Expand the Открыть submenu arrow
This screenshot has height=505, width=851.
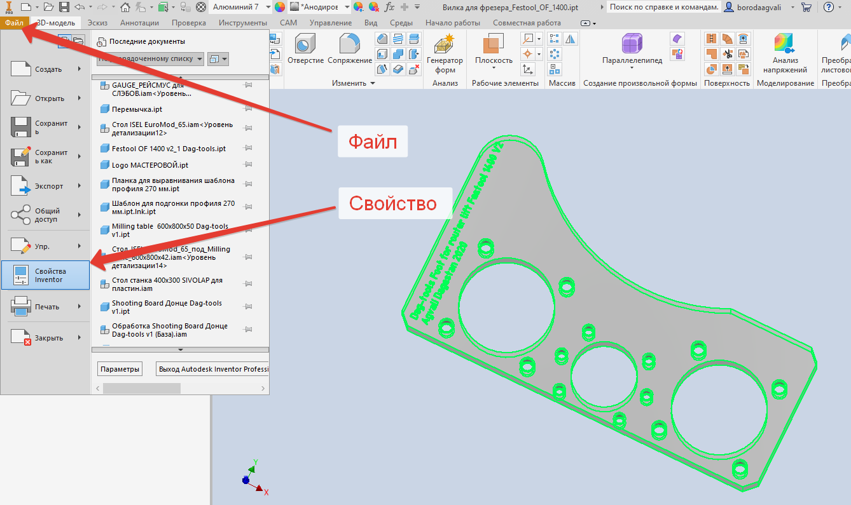click(80, 98)
